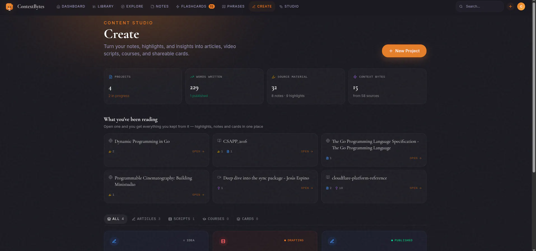Image resolution: width=536 pixels, height=251 pixels.
Task: Select the Create nav item
Action: (262, 6)
